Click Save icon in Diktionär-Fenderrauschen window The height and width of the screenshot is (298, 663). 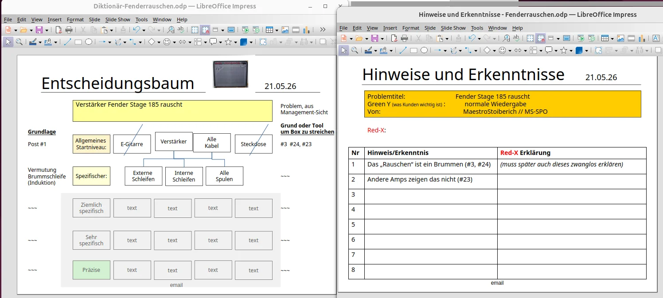pyautogui.click(x=39, y=30)
